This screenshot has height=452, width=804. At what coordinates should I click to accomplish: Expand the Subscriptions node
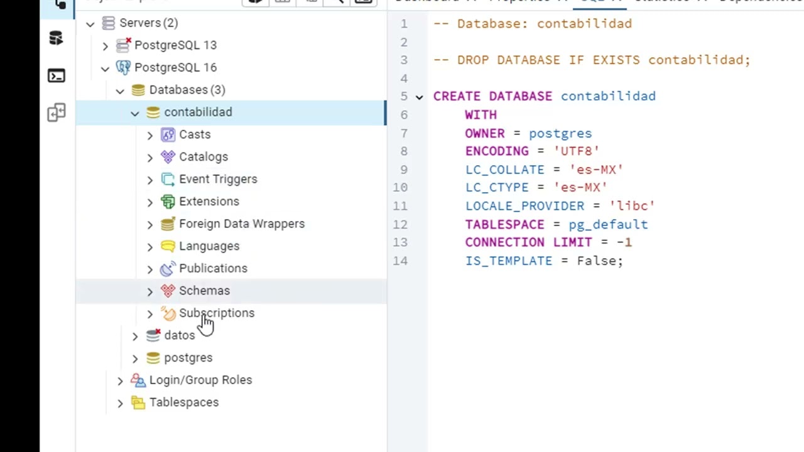tap(149, 313)
